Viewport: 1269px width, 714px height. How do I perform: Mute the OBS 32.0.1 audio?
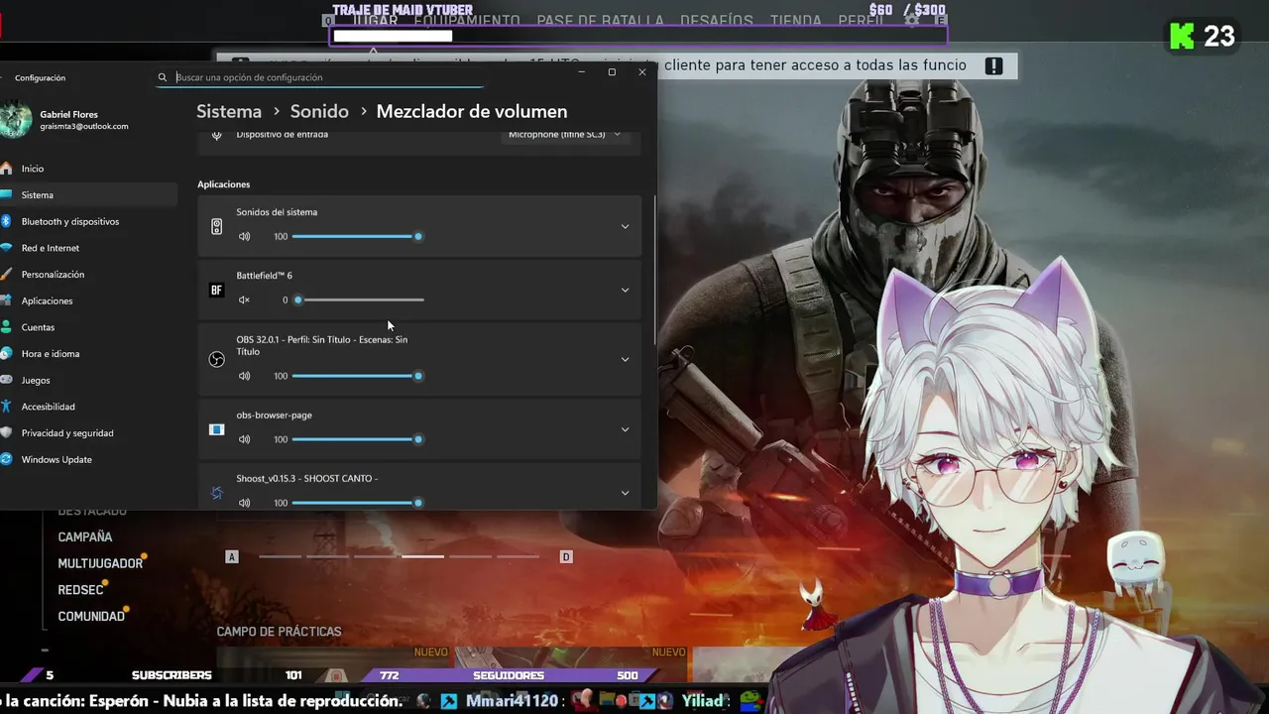tap(244, 376)
